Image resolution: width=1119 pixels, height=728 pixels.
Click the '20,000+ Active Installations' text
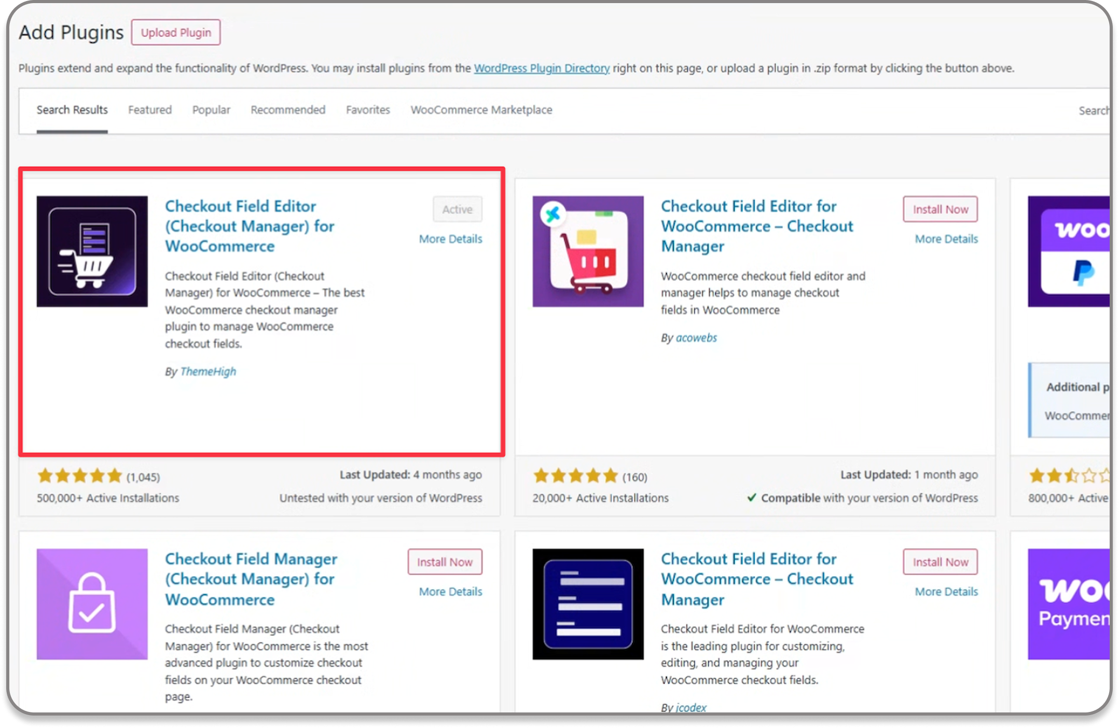[600, 498]
